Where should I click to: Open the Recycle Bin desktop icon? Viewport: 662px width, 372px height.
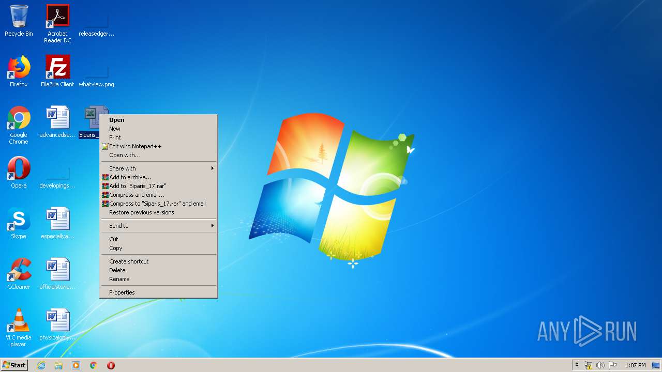(19, 21)
